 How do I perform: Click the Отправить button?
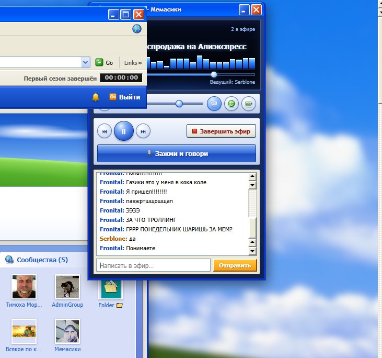coord(235,265)
